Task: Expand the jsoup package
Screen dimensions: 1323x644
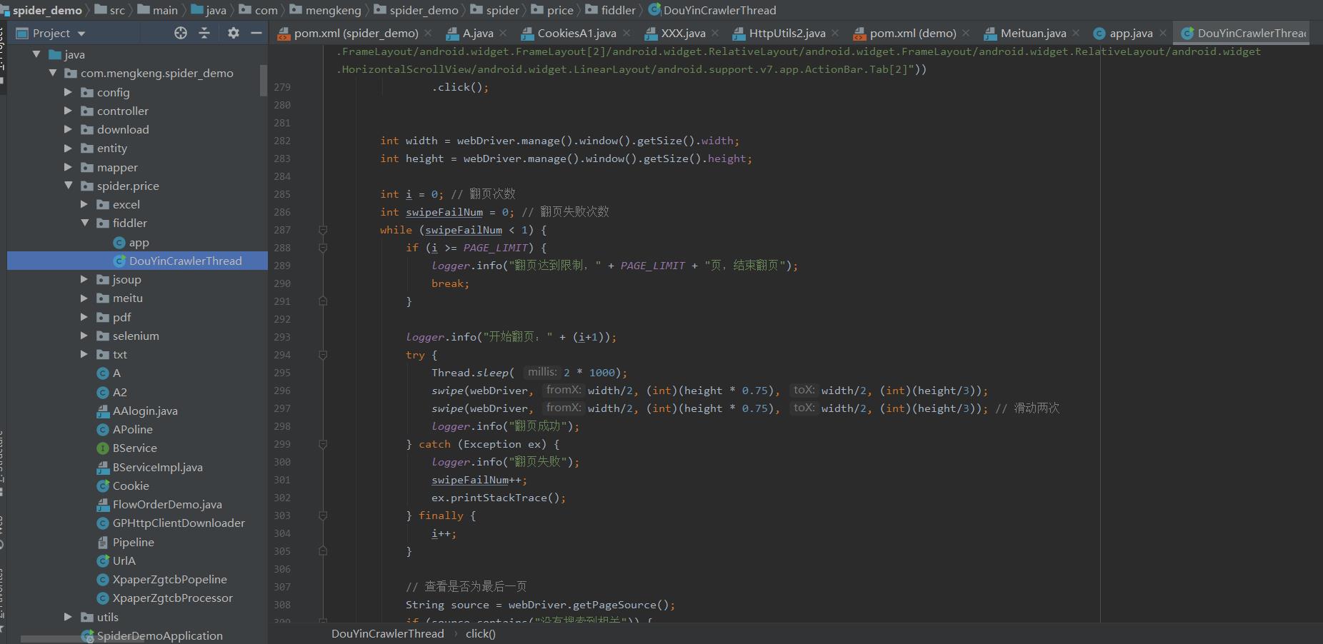Action: [x=84, y=279]
